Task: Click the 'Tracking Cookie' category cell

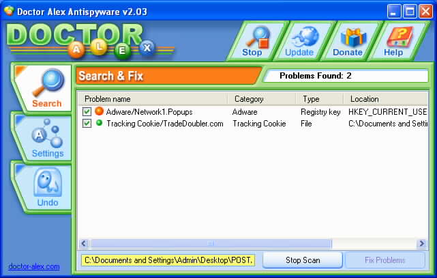Action: pos(259,124)
